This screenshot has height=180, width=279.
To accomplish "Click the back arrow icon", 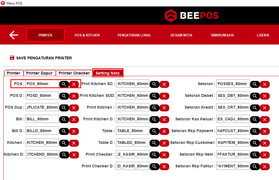I will (x=14, y=35).
